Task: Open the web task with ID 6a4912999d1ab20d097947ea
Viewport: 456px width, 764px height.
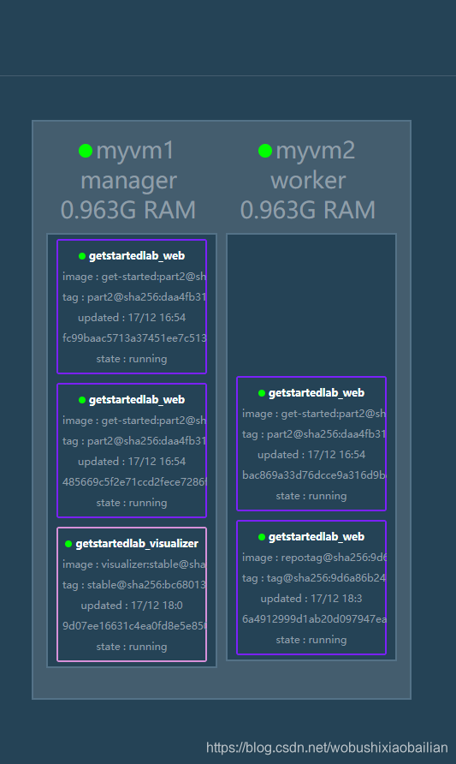Action: pos(311,588)
